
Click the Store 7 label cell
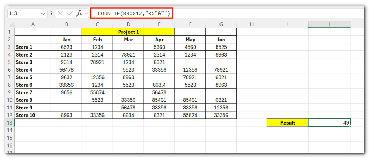(33, 92)
